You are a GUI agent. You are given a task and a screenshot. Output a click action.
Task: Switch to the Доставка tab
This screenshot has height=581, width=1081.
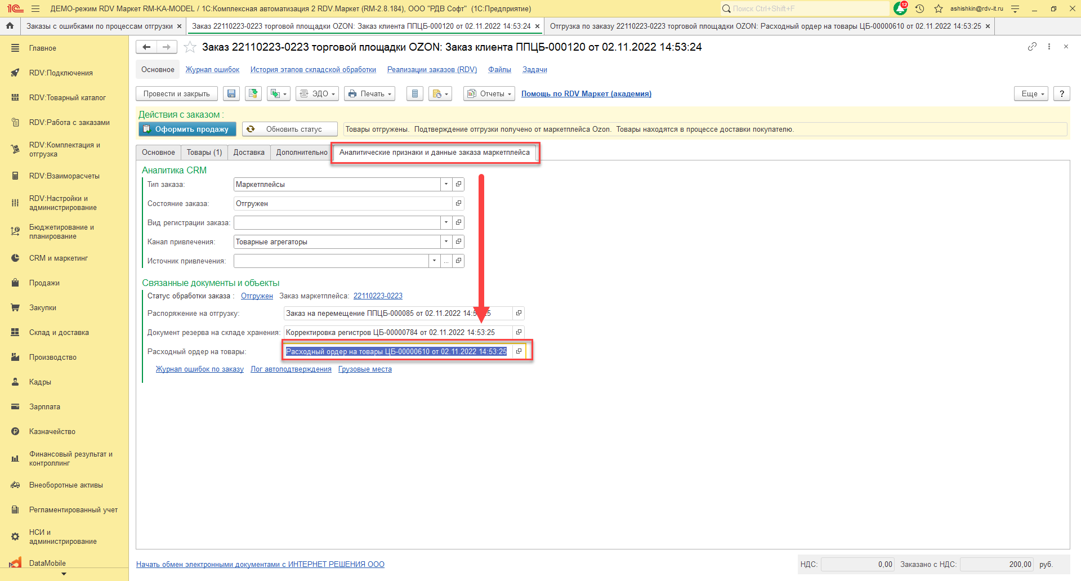point(249,153)
